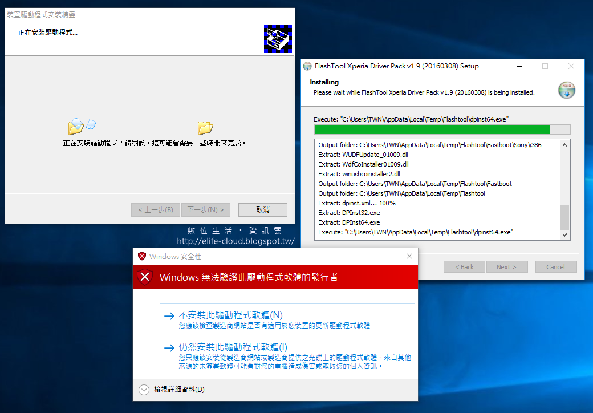This screenshot has height=413, width=593.
Task: Click 下一步(N) in driver wizard
Action: tap(206, 210)
